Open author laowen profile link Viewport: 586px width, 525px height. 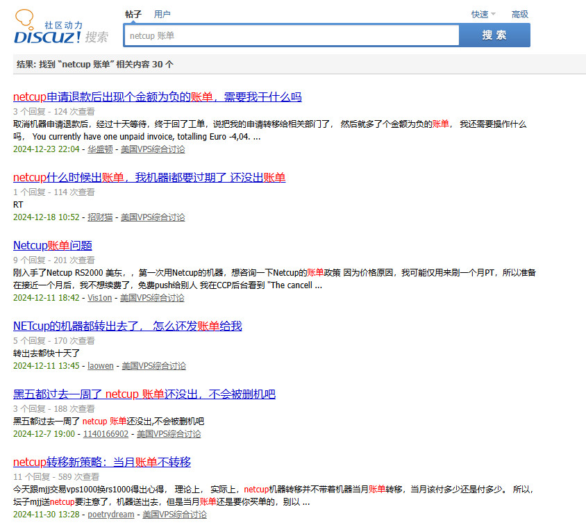101,366
